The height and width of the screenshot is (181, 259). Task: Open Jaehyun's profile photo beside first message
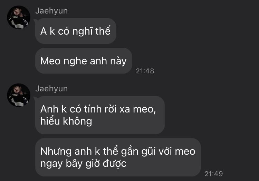coord(19,17)
